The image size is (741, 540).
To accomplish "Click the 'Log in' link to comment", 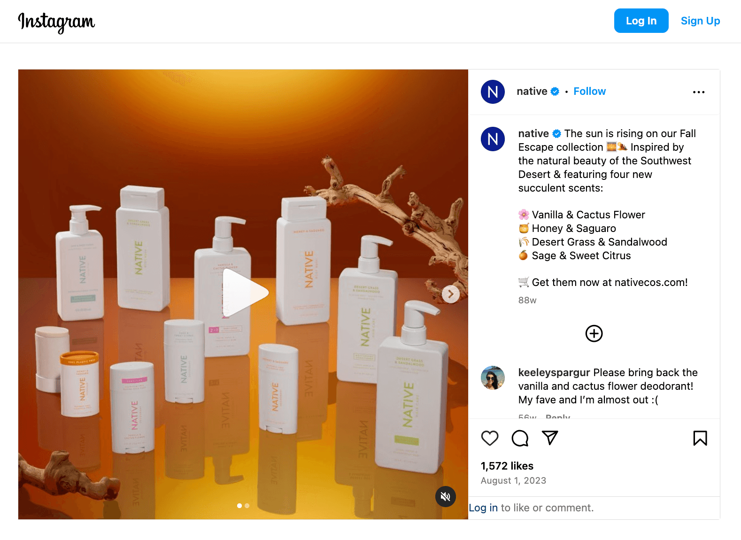I will click(483, 508).
